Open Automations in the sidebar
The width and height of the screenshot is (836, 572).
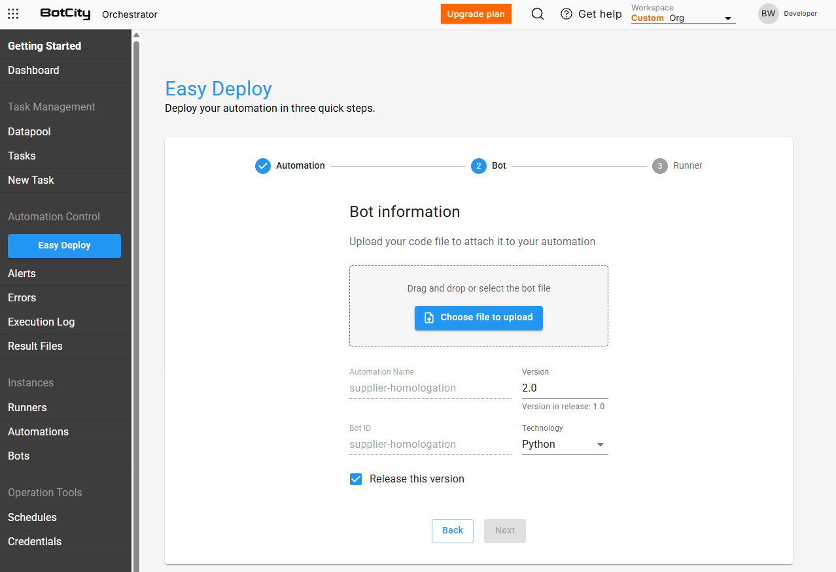(x=65, y=432)
